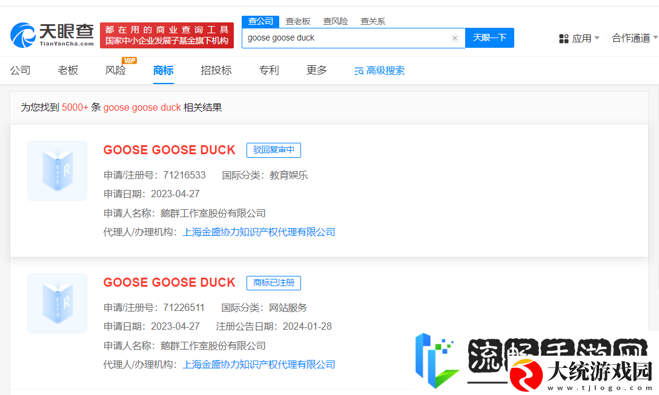Switch to the 风险 results tab
This screenshot has width=659, height=395.
pos(116,70)
